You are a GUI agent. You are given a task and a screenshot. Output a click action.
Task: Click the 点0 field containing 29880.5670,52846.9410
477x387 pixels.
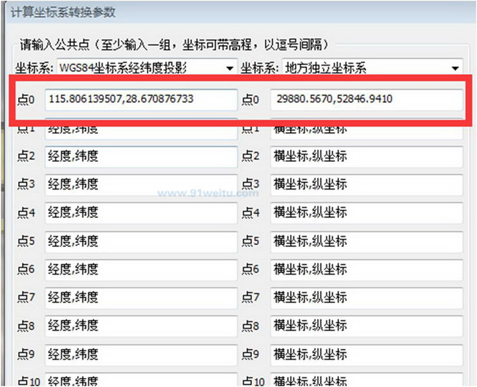tap(367, 99)
